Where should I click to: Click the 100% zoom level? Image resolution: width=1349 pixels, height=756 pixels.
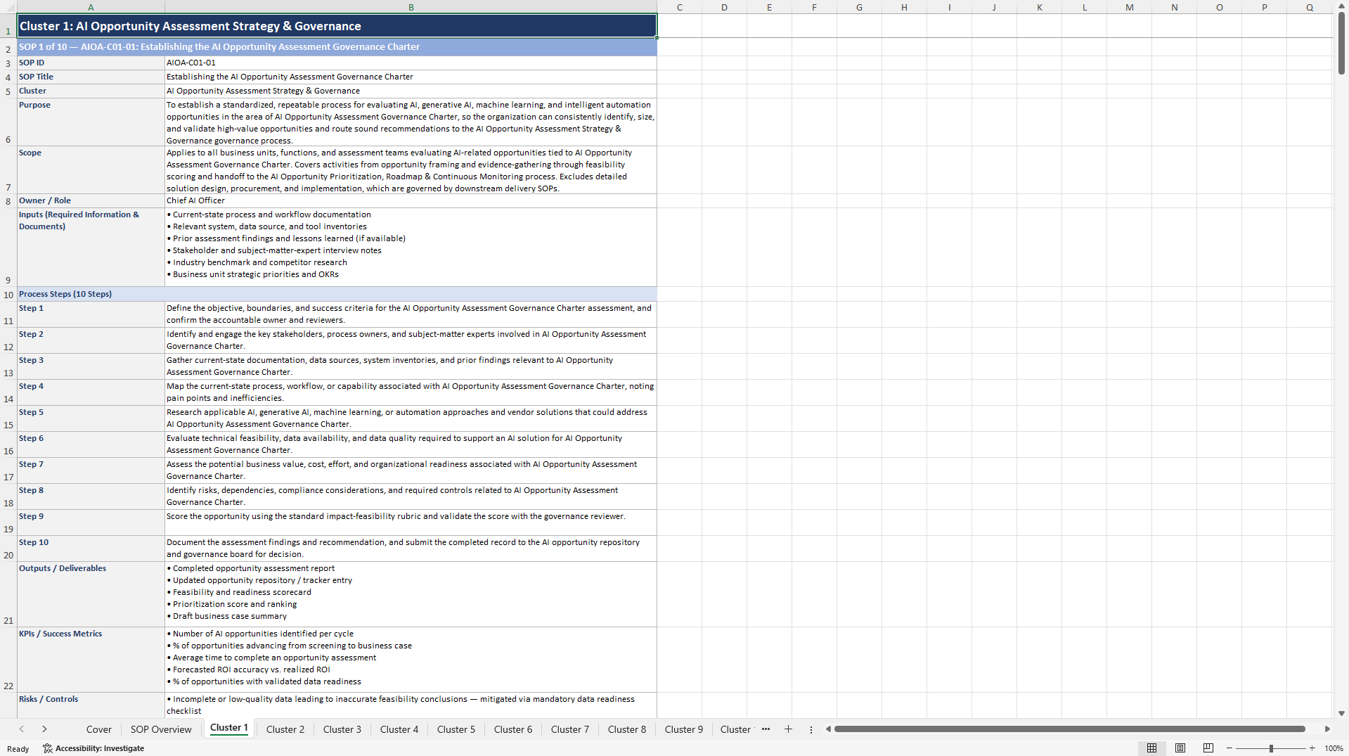click(1334, 748)
